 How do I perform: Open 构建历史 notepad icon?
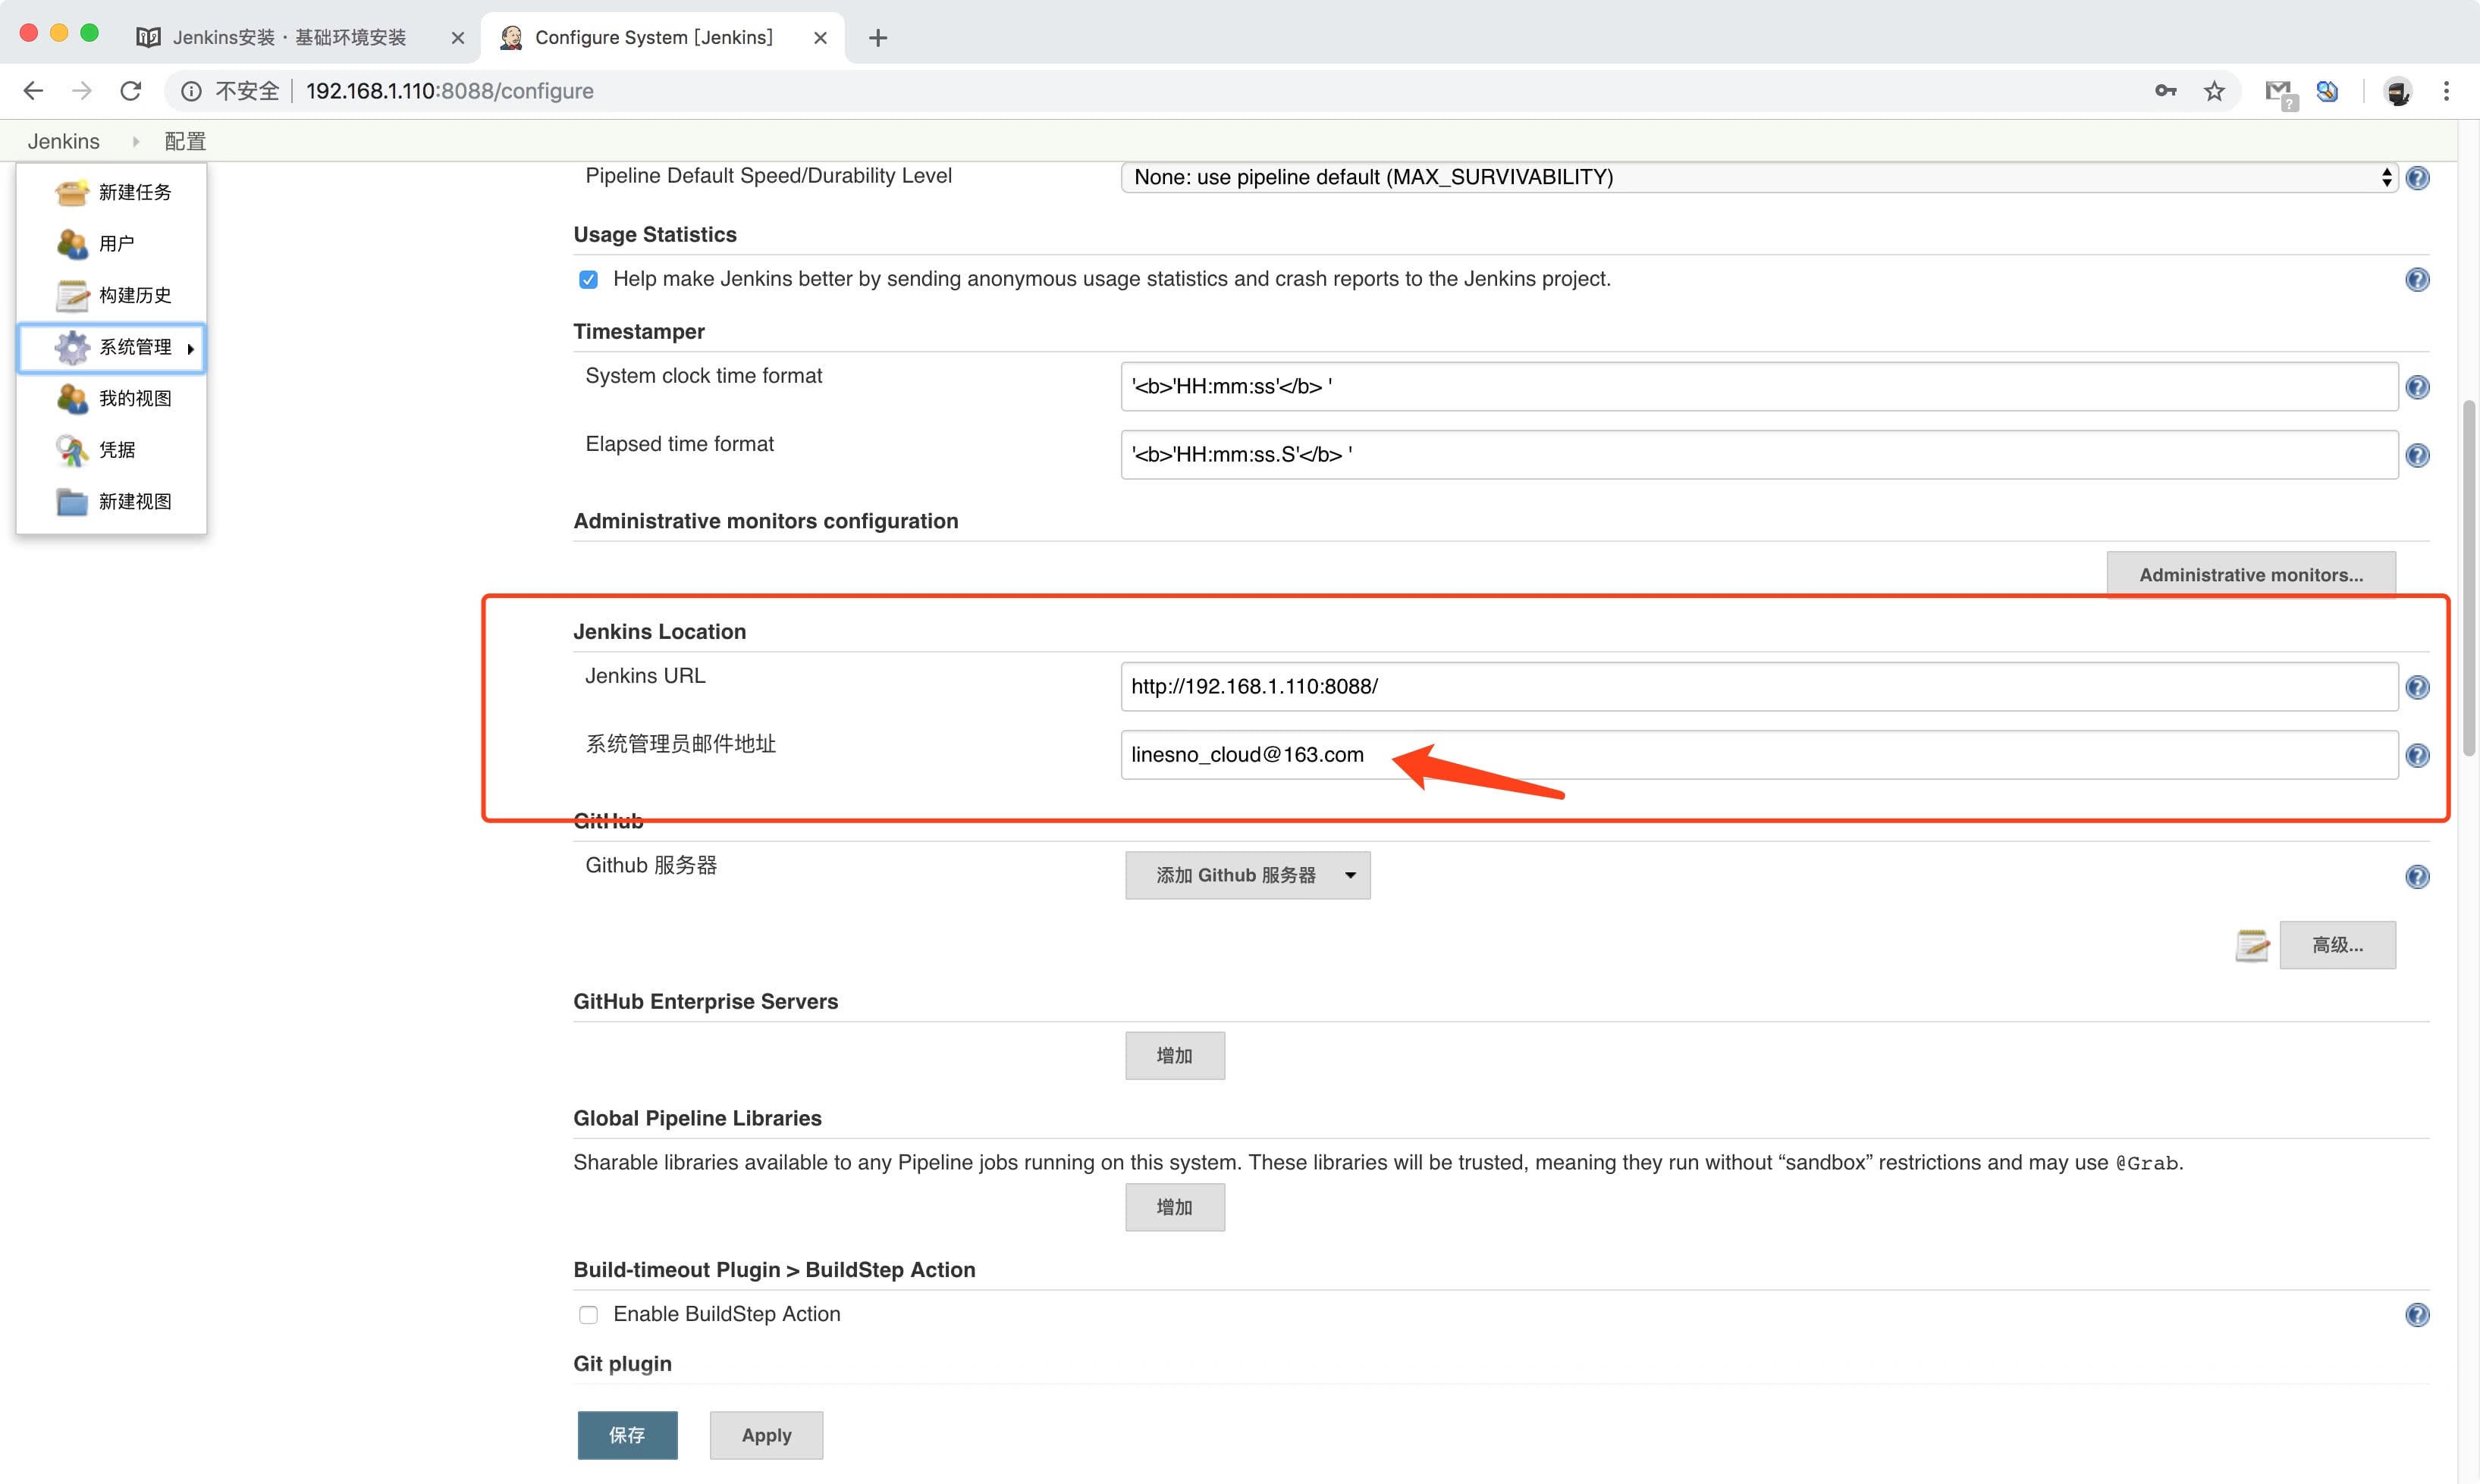click(71, 295)
